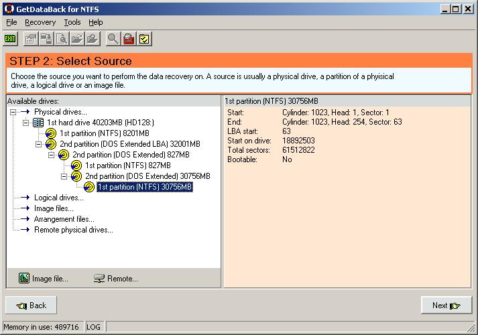Click the magnifying glass search toolbar icon

tap(113, 39)
